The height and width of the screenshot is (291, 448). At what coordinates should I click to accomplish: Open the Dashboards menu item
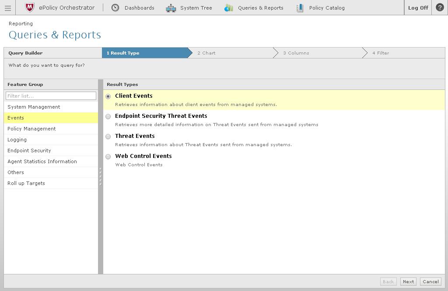point(140,8)
